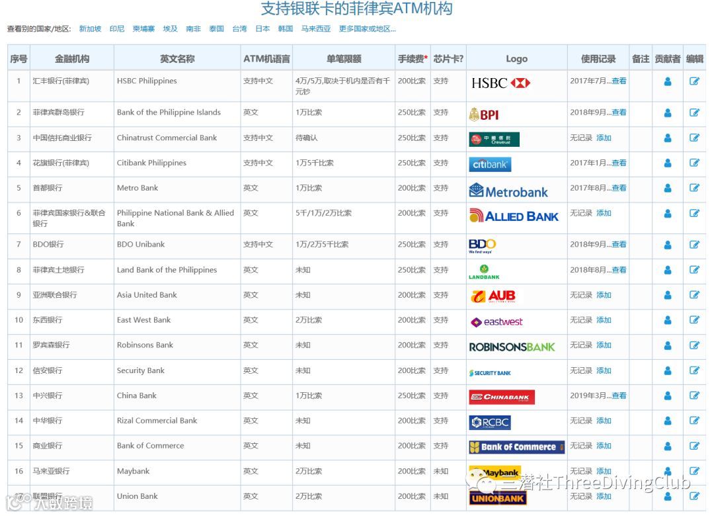The width and height of the screenshot is (714, 516).
Task: View 查看 record for Citibank 2017年1月
Action: pyautogui.click(x=619, y=163)
